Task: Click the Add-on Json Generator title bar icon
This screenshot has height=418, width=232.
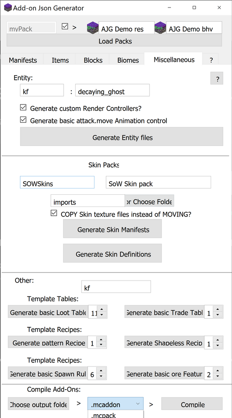Action: [8, 8]
